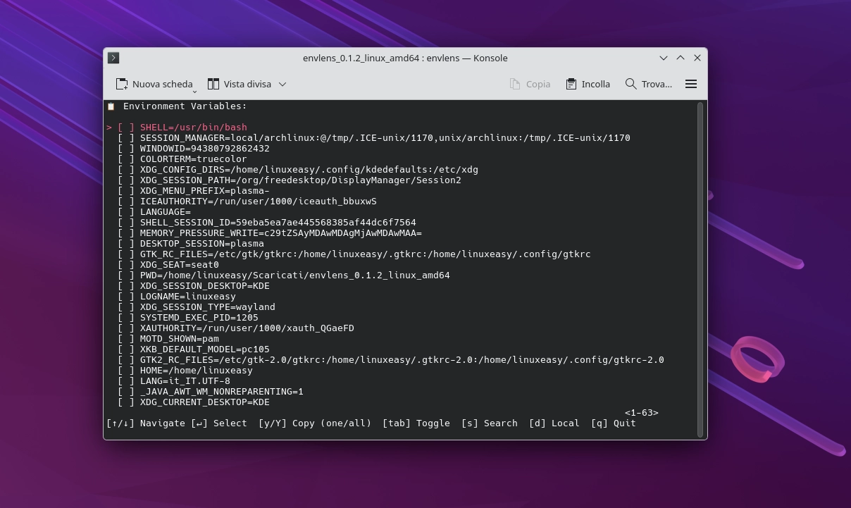Click the <1-63> counter in status bar
Image resolution: width=851 pixels, height=508 pixels.
coord(640,412)
